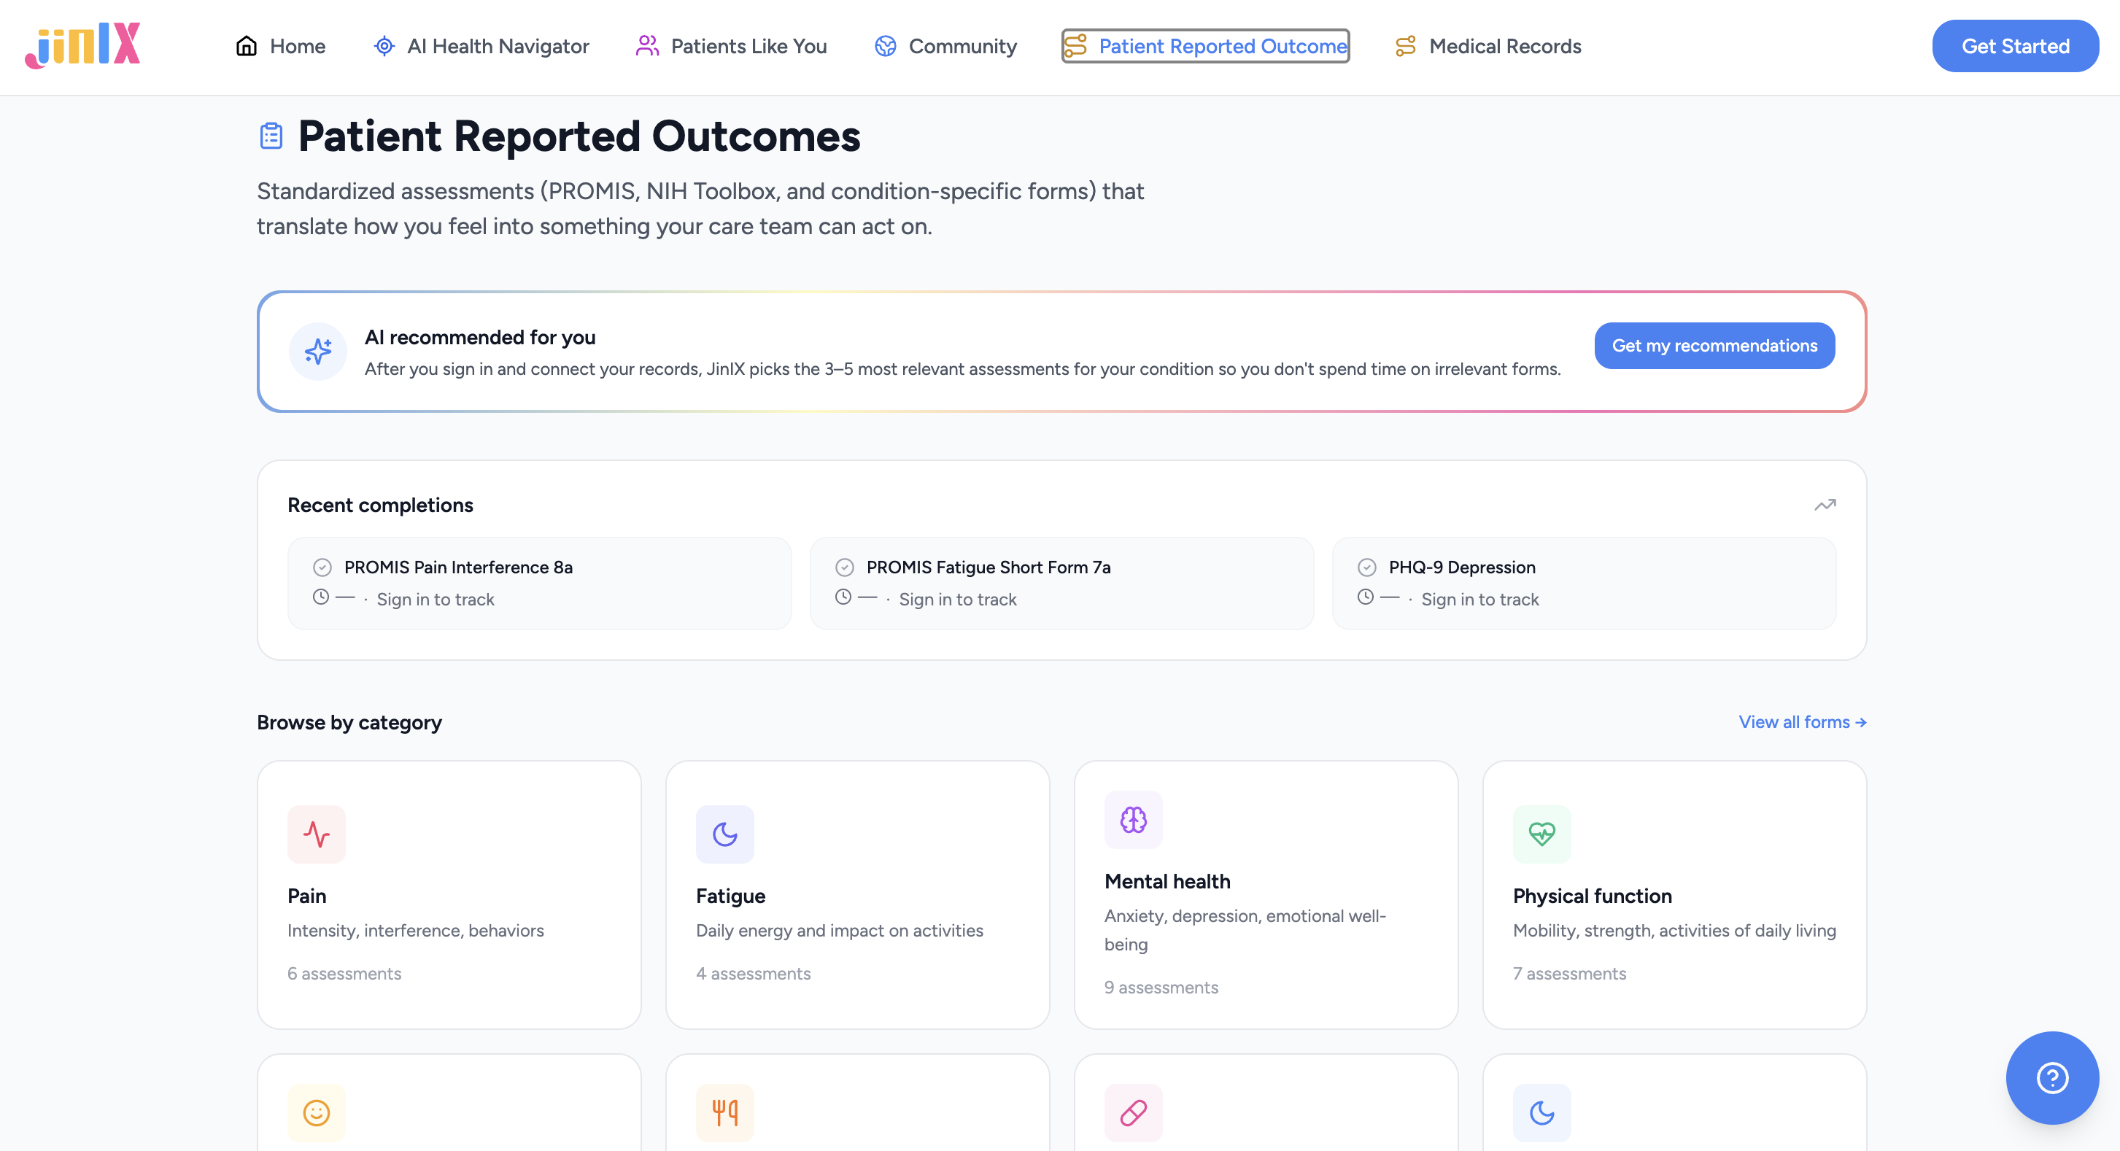Click clock icon under PHQ-9 Depression
The height and width of the screenshot is (1151, 2120).
coord(1366,597)
